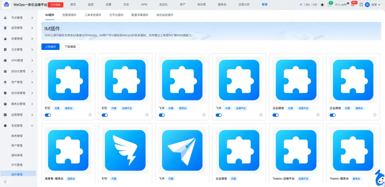Open the mascot assistant icon at bottom right
Screen dimensions: 385x187
[x=379, y=179]
